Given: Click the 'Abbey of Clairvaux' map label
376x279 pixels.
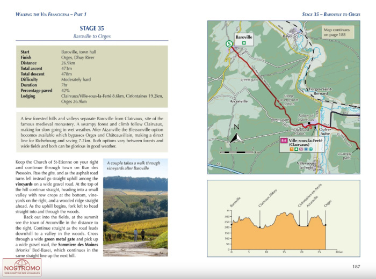Looking at the screenshot, I should (x=306, y=118).
